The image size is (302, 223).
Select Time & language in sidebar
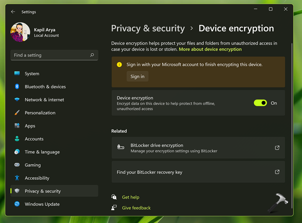tap(42, 152)
